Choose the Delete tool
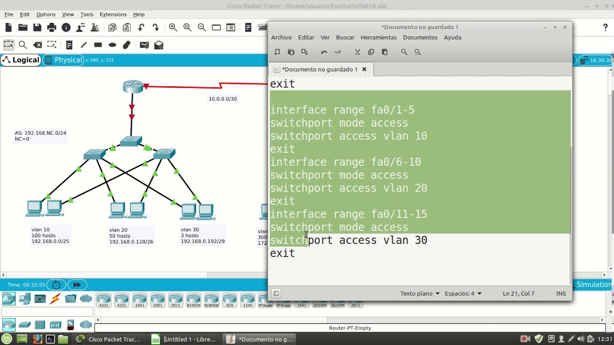Viewport: 614px width, 345px height. pyautogui.click(x=37, y=45)
